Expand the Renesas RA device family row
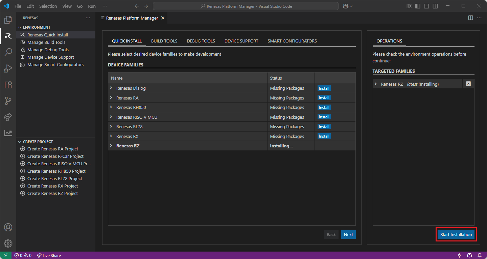This screenshot has width=487, height=259. click(x=111, y=98)
